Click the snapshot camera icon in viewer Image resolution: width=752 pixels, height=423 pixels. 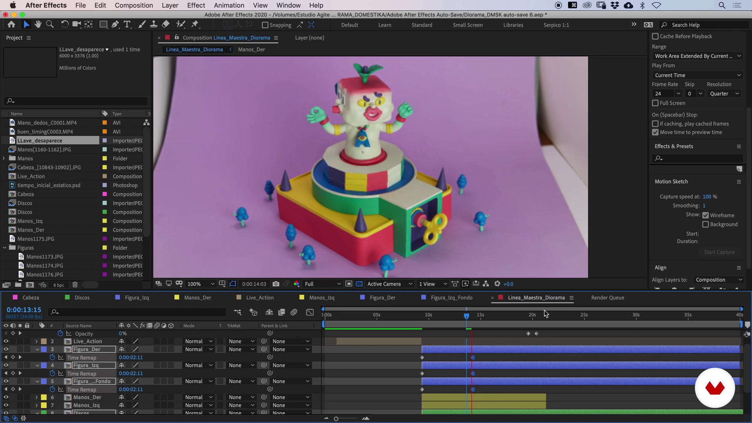pyautogui.click(x=276, y=284)
